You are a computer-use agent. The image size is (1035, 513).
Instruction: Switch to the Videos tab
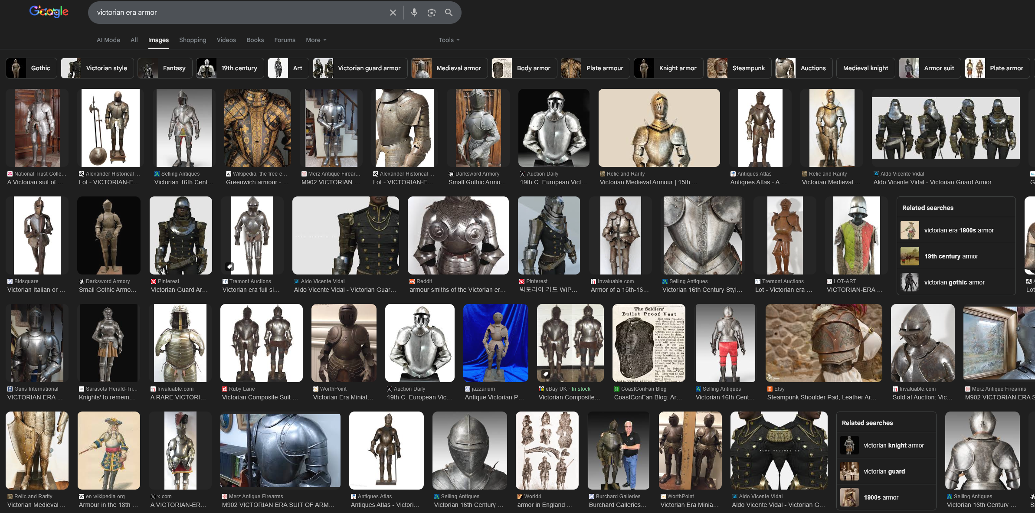226,40
